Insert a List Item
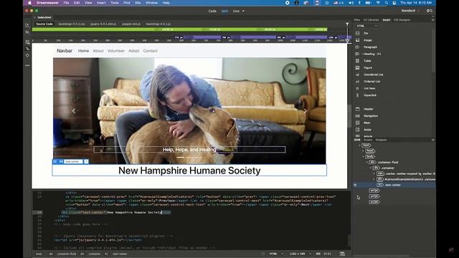This screenshot has width=459, height=258. tap(369, 88)
